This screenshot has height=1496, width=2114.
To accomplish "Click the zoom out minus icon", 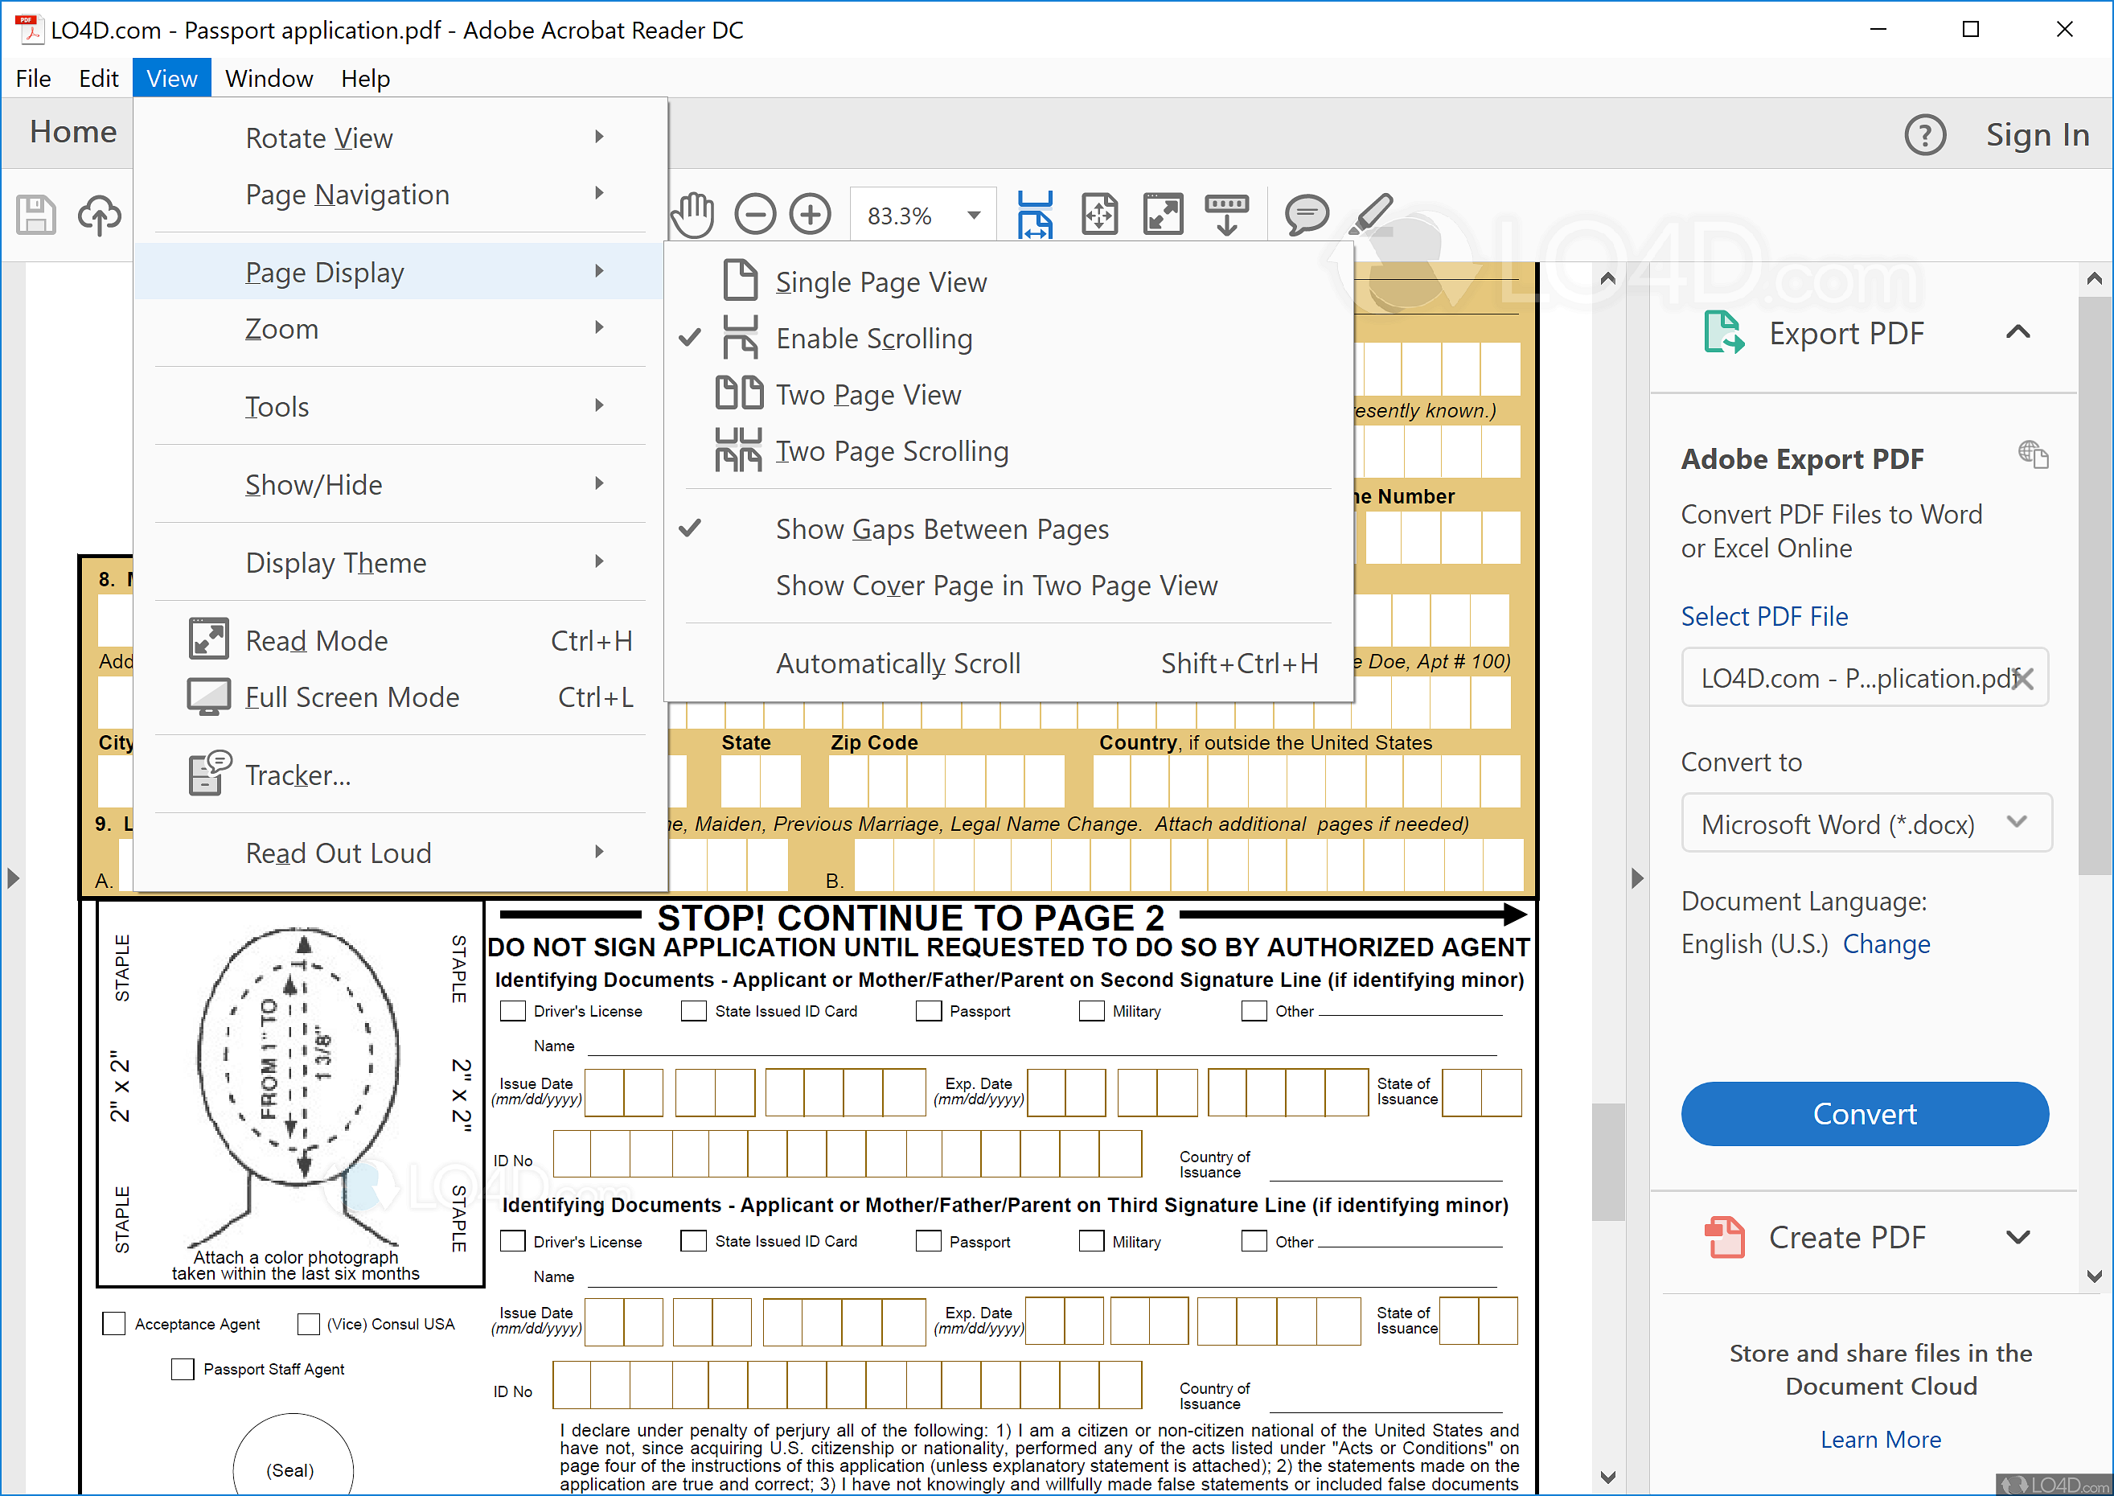I will click(755, 215).
